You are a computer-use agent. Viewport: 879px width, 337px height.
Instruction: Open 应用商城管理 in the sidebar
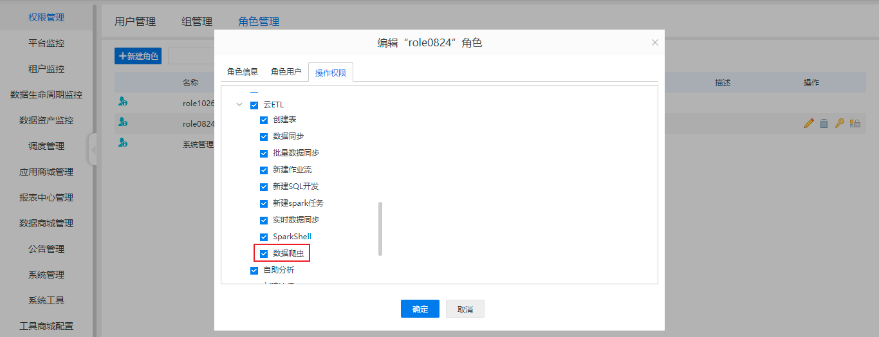pyautogui.click(x=46, y=172)
